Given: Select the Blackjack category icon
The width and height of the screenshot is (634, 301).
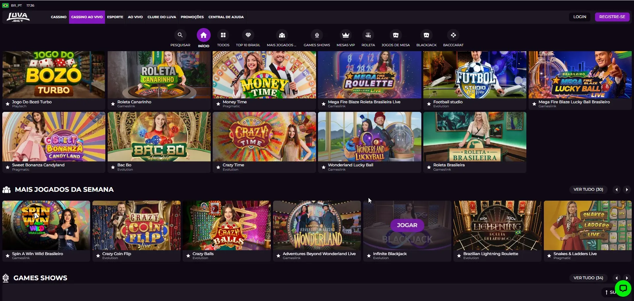Looking at the screenshot, I should (x=426, y=35).
